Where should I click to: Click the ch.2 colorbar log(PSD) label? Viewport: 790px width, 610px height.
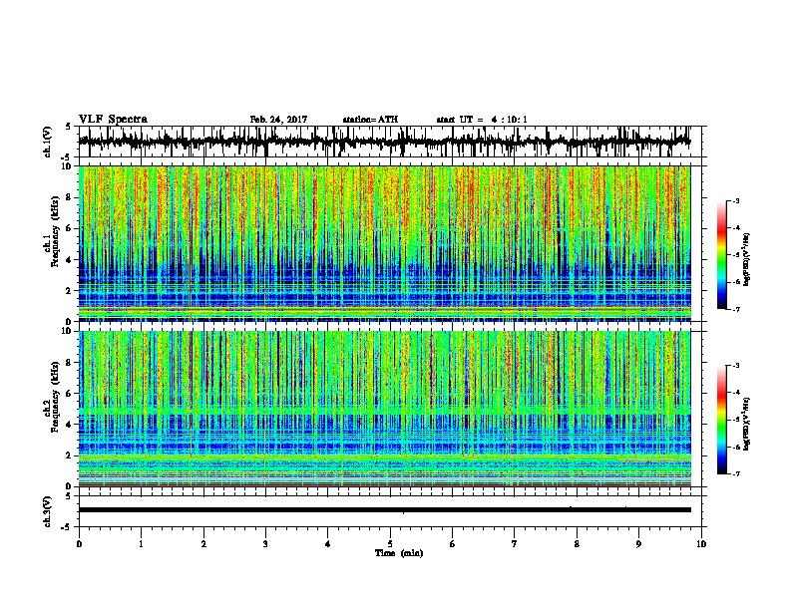click(x=747, y=425)
